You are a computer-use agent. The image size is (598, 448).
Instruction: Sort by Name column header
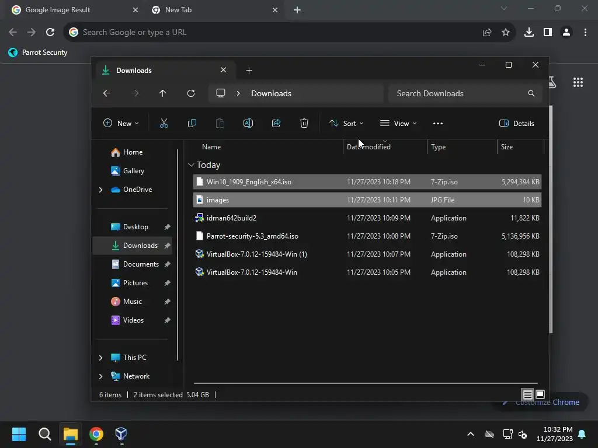point(211,147)
